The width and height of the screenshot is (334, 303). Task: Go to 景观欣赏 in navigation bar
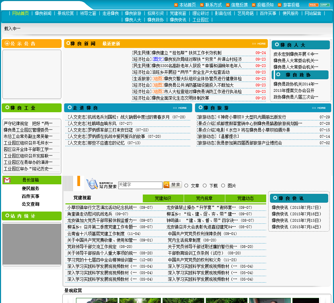pyautogui.click(x=65, y=13)
